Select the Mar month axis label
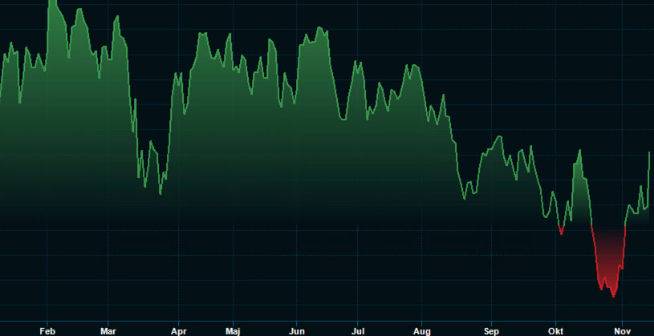Viewport: 654px width, 336px height. (108, 330)
